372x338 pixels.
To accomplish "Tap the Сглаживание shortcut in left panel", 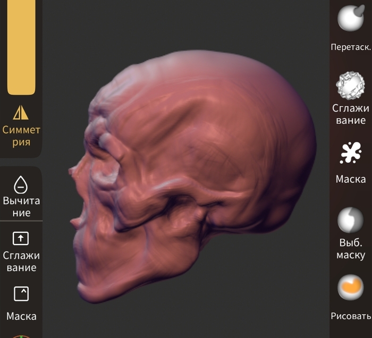I will 21,252.
